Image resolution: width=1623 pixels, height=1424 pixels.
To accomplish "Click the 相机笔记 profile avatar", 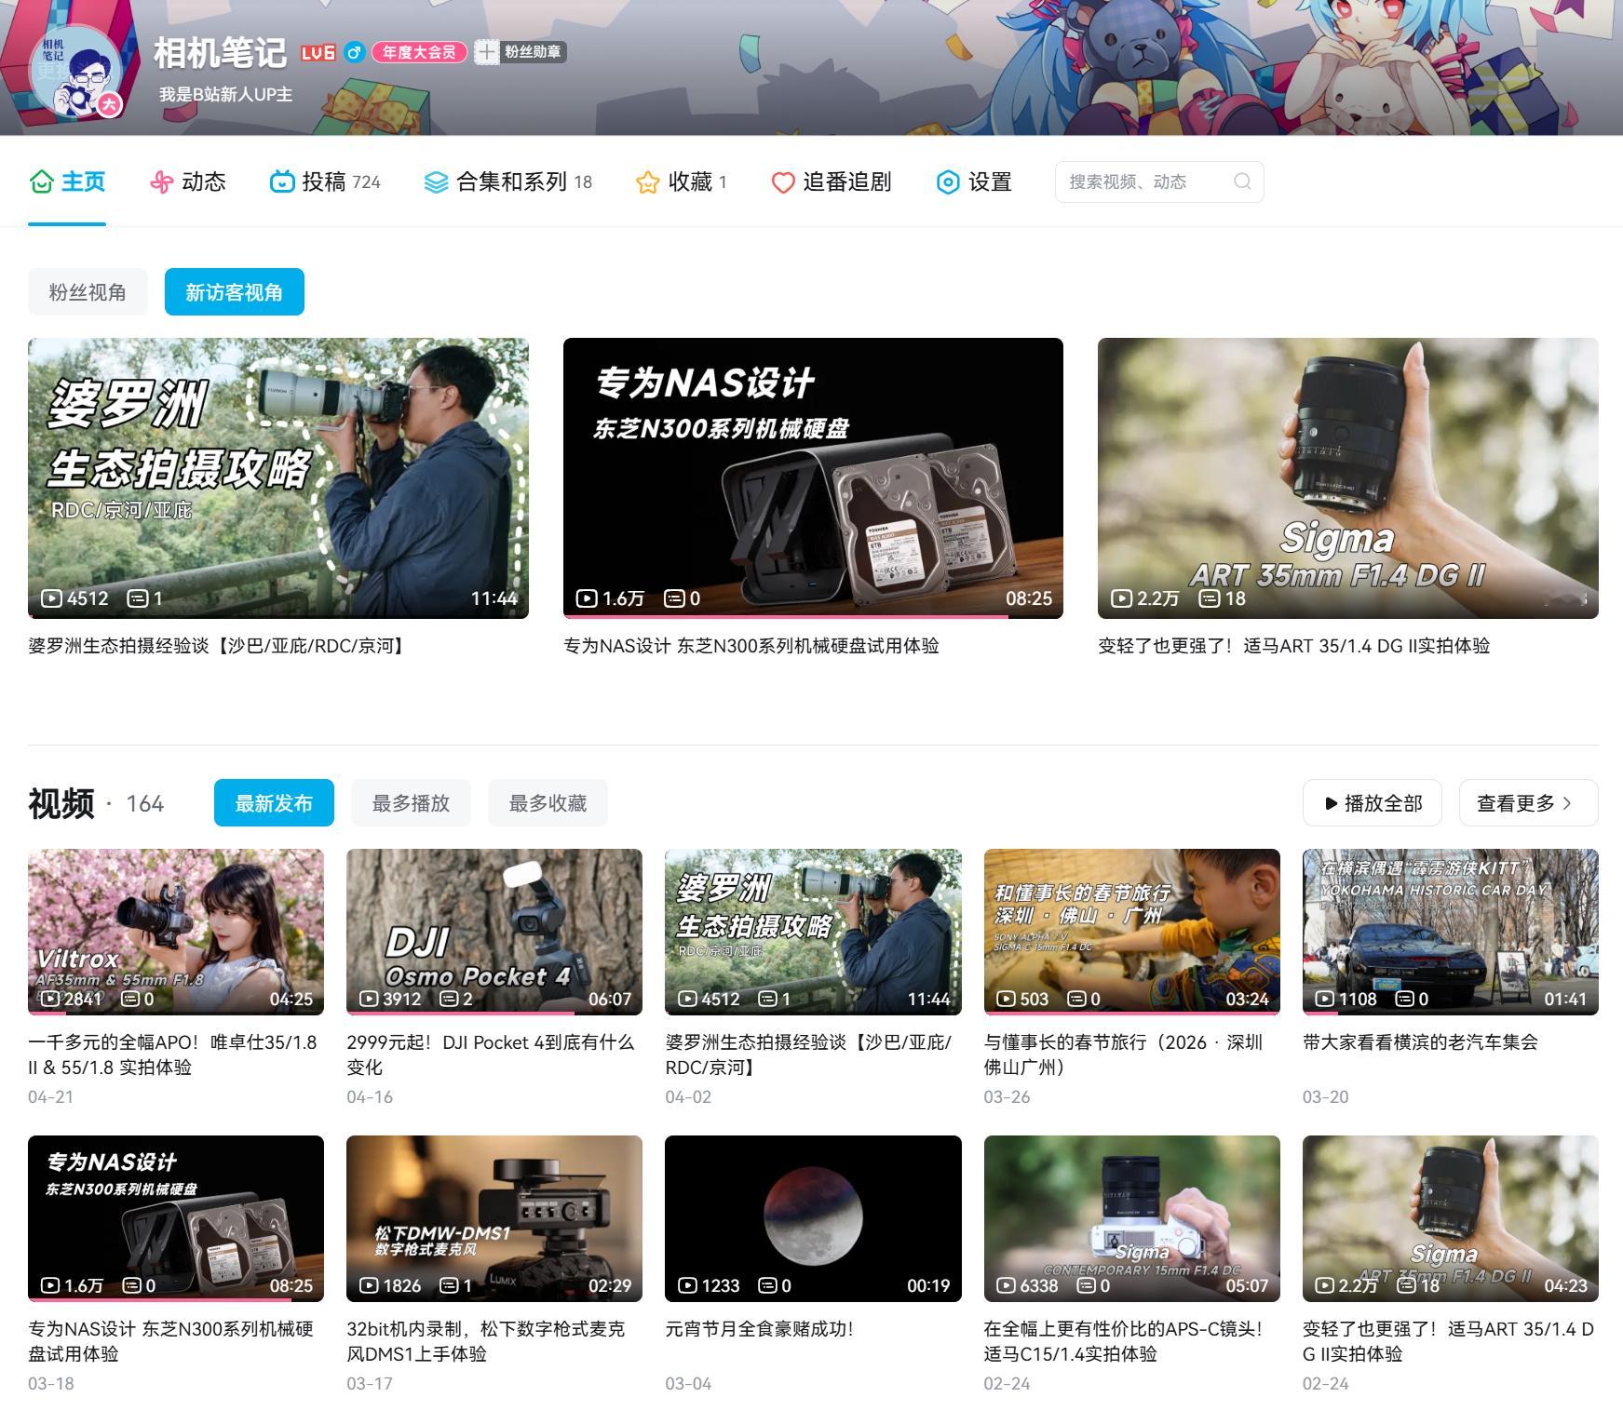I will 76,72.
